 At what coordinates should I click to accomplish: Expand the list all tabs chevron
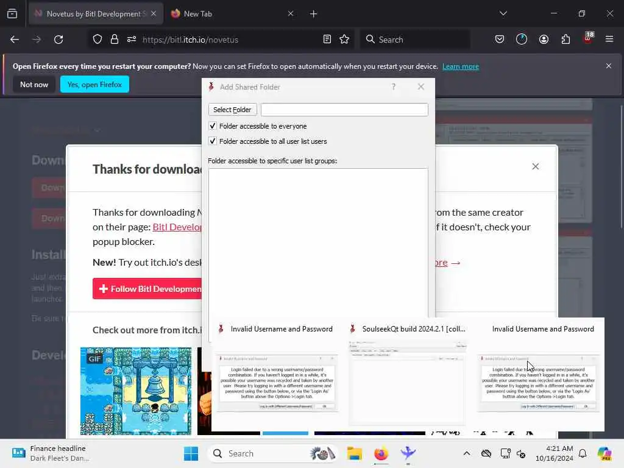click(503, 13)
